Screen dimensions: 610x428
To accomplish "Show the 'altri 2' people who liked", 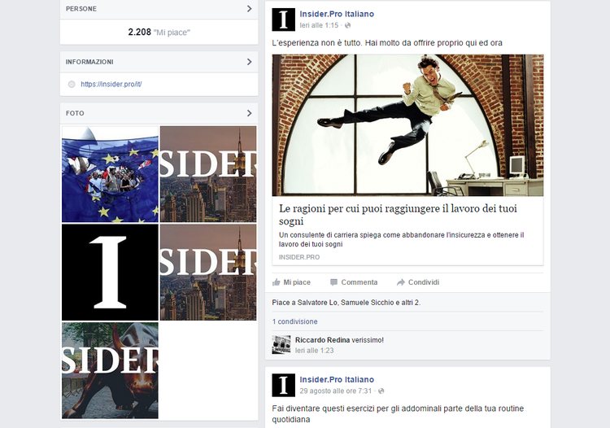I will (x=411, y=303).
